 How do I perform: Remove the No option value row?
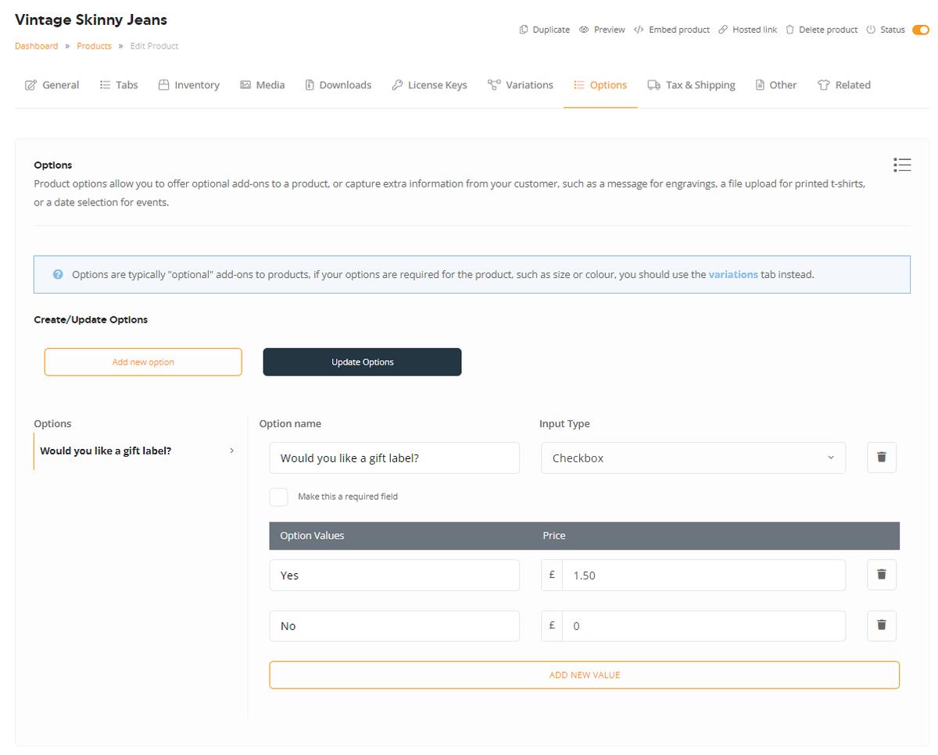click(x=881, y=625)
